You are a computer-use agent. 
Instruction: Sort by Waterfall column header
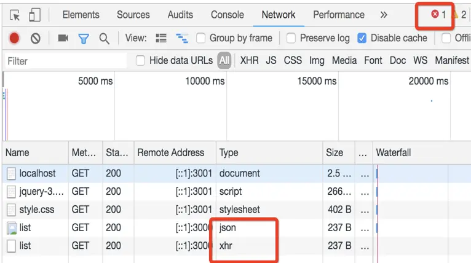click(422, 152)
